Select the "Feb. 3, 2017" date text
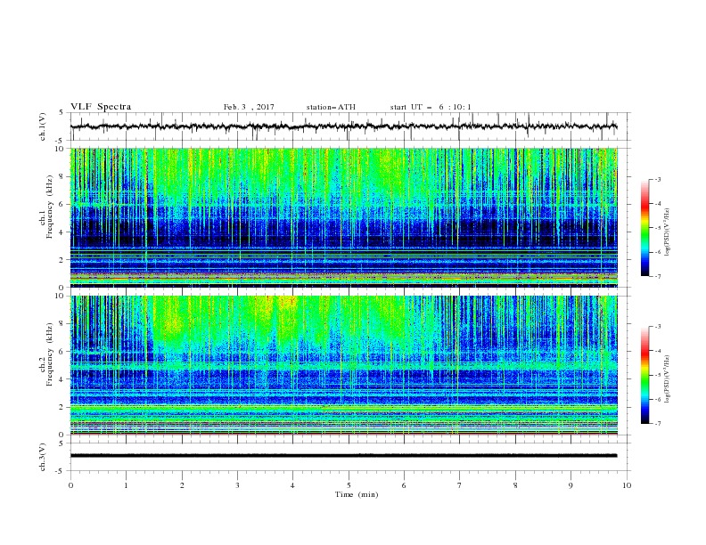Viewport: 706px width, 545px height. pos(249,107)
